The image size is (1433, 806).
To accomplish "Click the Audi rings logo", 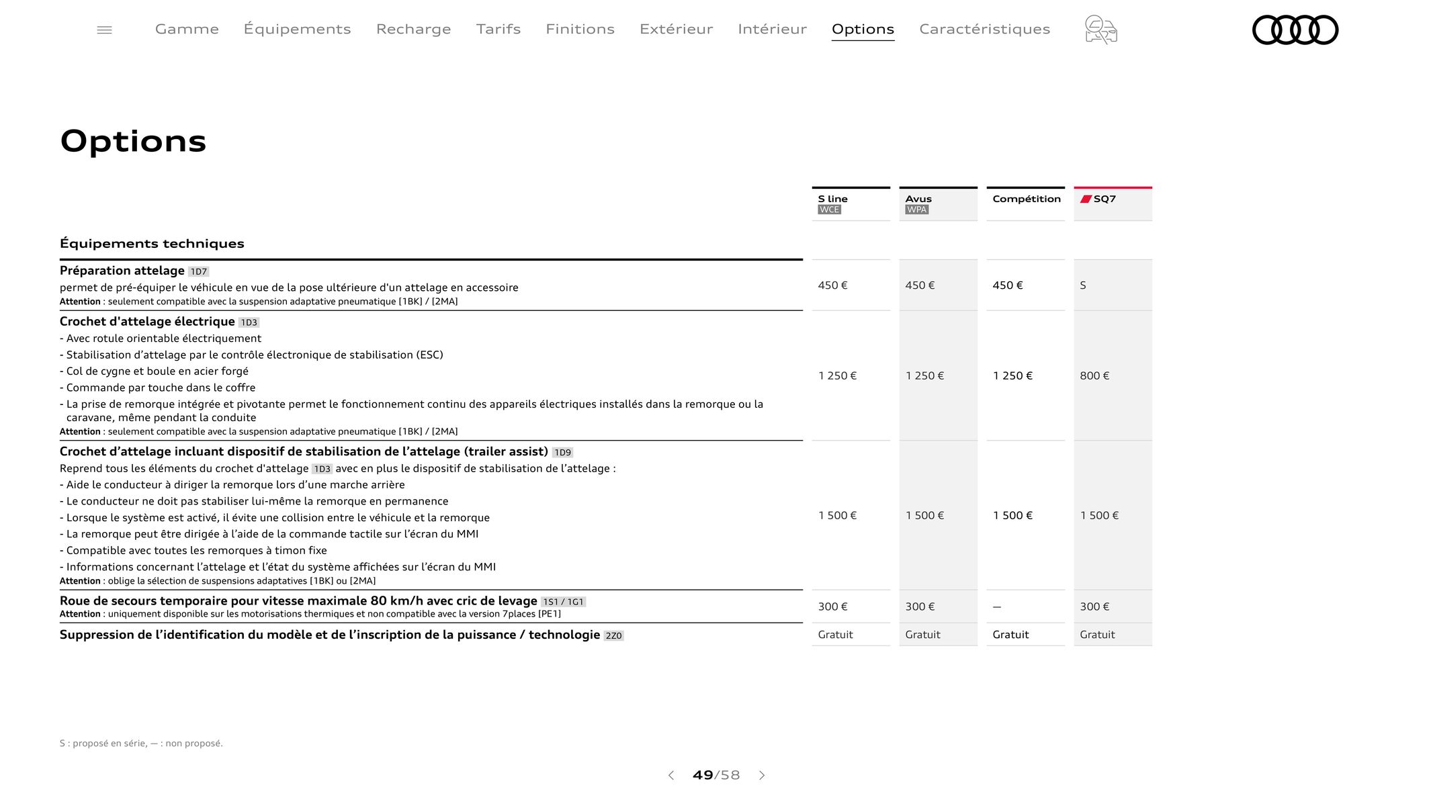I will coord(1295,30).
